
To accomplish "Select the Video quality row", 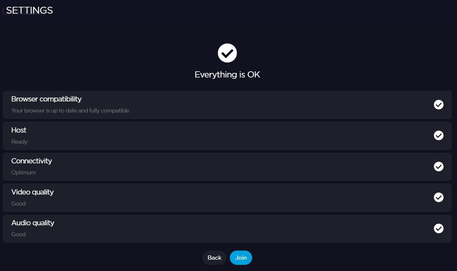I will (227, 197).
